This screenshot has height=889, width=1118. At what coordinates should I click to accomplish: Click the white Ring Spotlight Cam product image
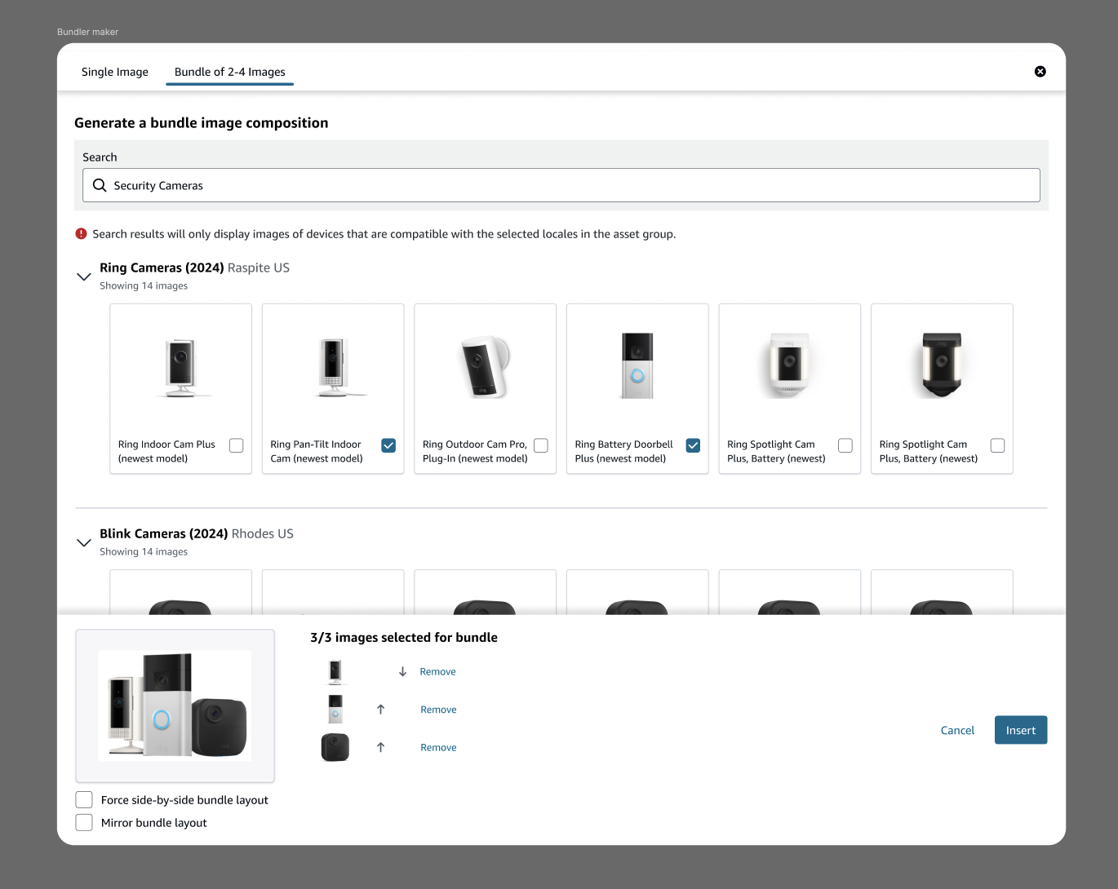tap(789, 365)
